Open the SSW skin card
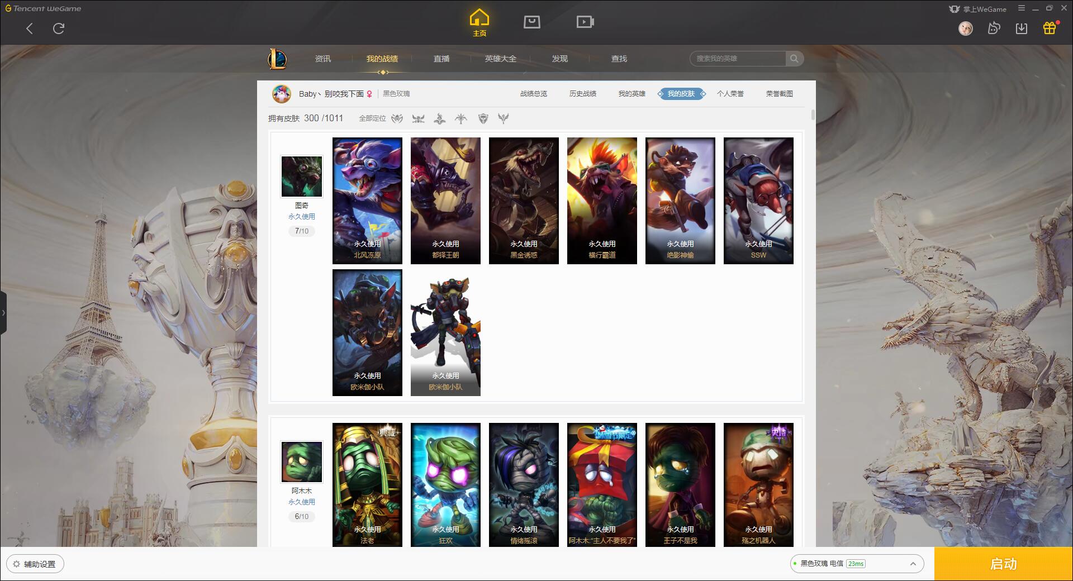Viewport: 1073px width, 581px height. coord(758,201)
